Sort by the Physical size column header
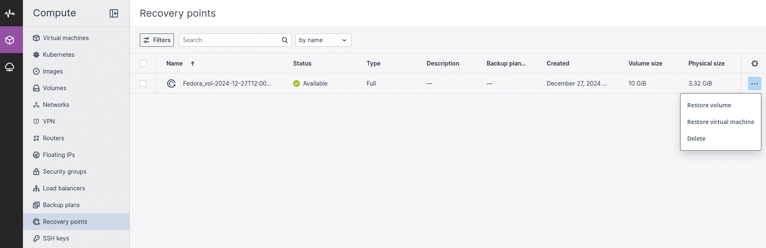766x248 pixels. (706, 63)
